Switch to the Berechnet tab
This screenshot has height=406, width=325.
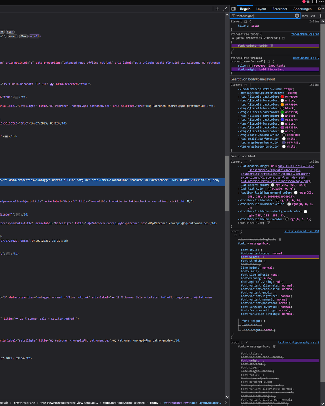280,9
